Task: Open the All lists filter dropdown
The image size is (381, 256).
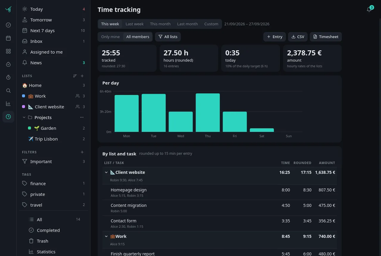Action: [x=168, y=37]
